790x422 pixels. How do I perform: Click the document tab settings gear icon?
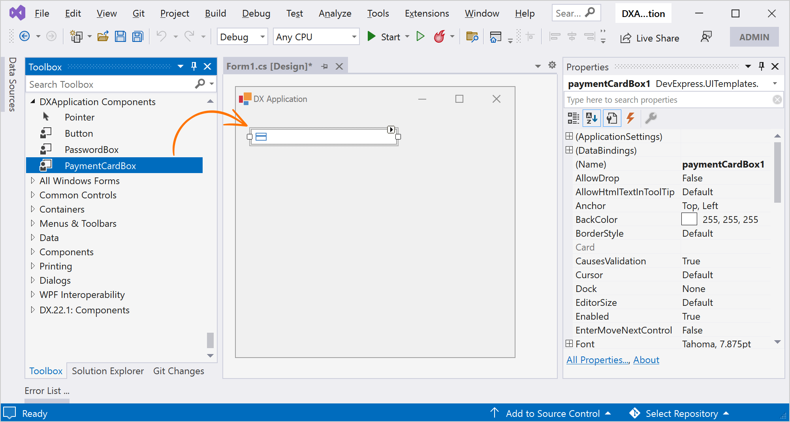click(552, 65)
